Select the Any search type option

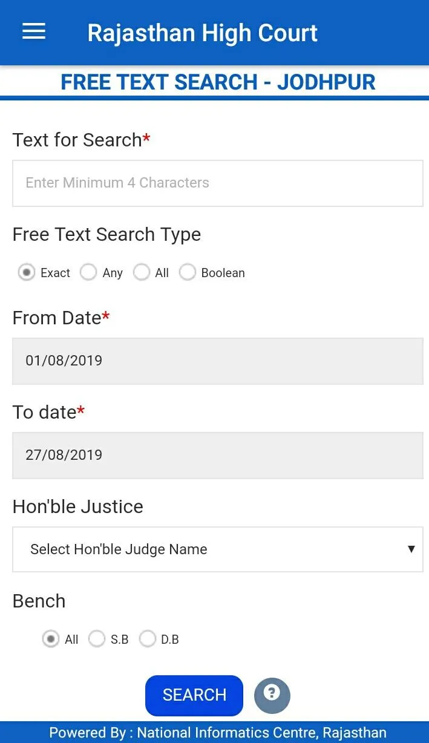pyautogui.click(x=88, y=272)
